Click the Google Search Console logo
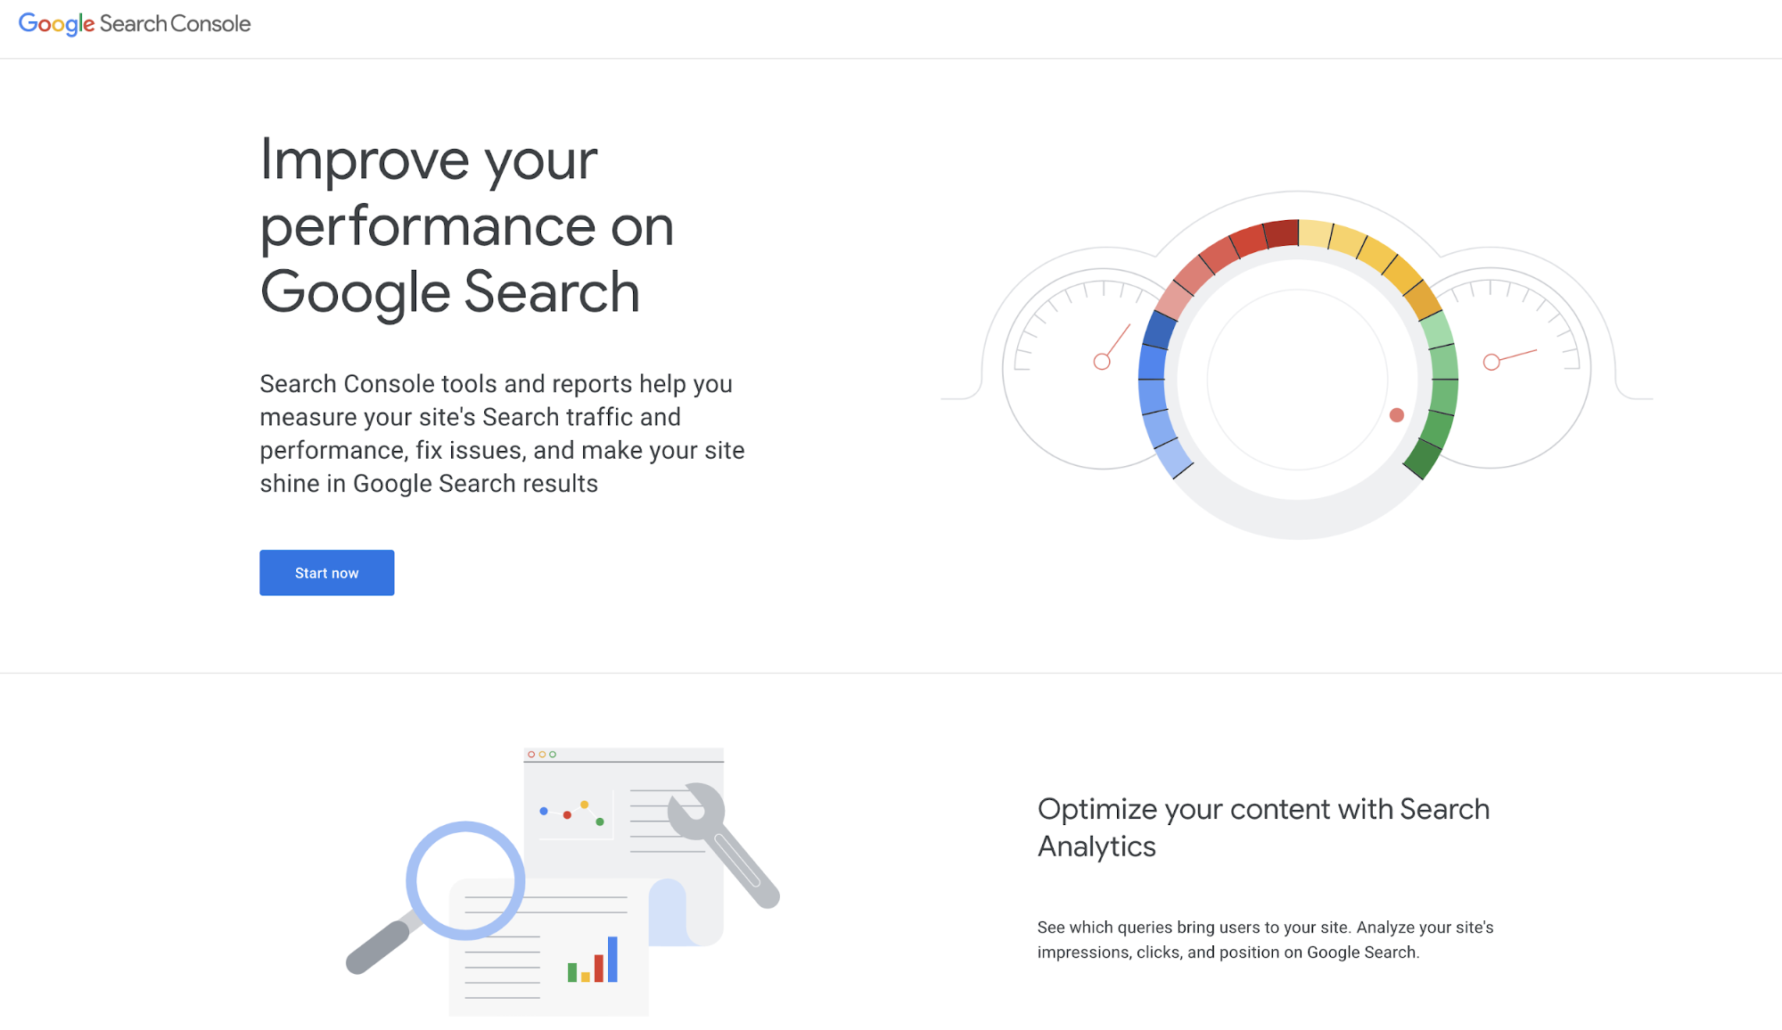 point(135,24)
